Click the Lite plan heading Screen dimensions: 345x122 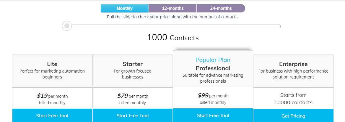52,64
